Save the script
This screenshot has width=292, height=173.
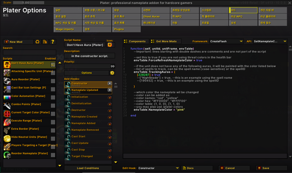tap(272, 168)
